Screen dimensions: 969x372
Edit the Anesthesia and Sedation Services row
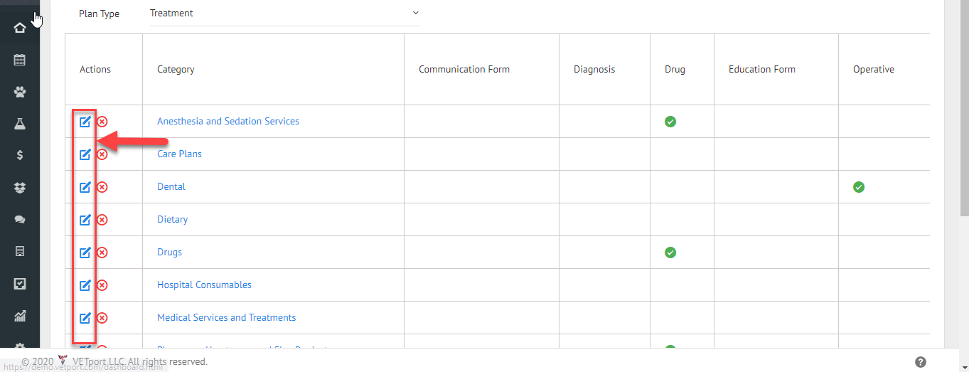coord(85,122)
